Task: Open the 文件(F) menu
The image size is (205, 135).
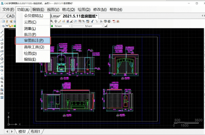Action: click(8, 9)
